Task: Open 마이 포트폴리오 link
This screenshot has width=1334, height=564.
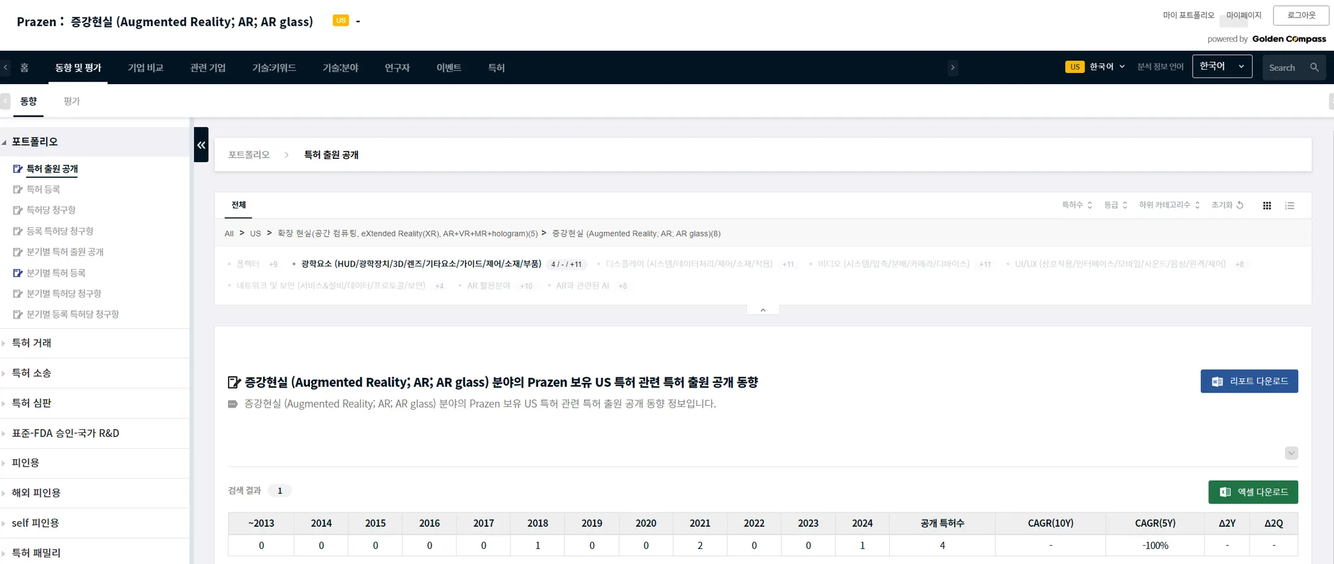Action: (1189, 15)
